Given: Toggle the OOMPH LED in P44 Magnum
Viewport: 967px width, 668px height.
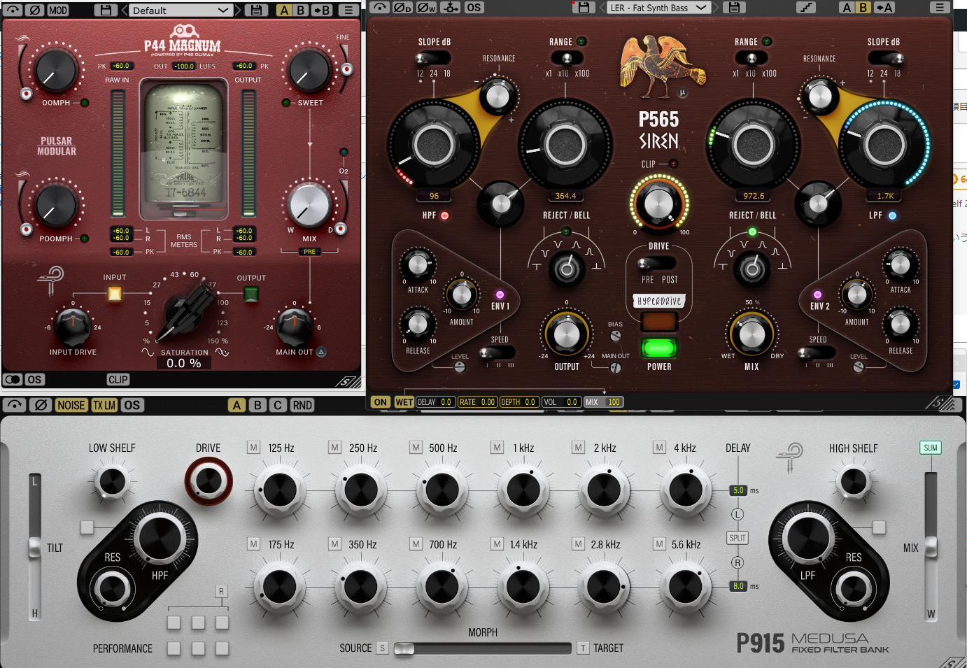Looking at the screenshot, I should (85, 103).
